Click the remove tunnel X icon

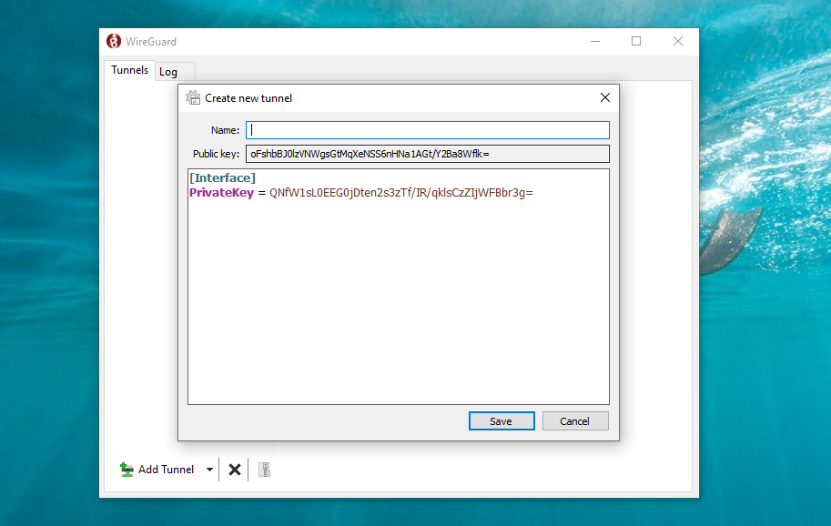click(234, 470)
